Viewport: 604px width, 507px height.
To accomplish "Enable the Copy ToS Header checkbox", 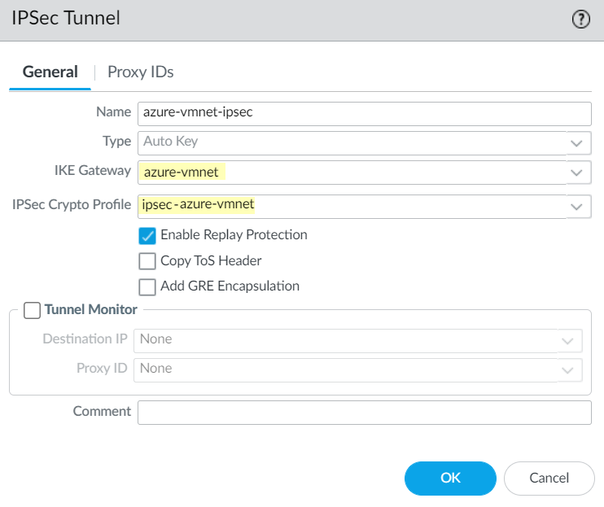I will point(147,261).
